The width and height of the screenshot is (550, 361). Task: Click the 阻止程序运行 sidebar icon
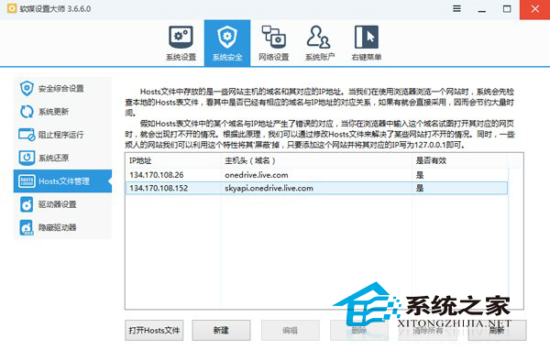point(27,135)
